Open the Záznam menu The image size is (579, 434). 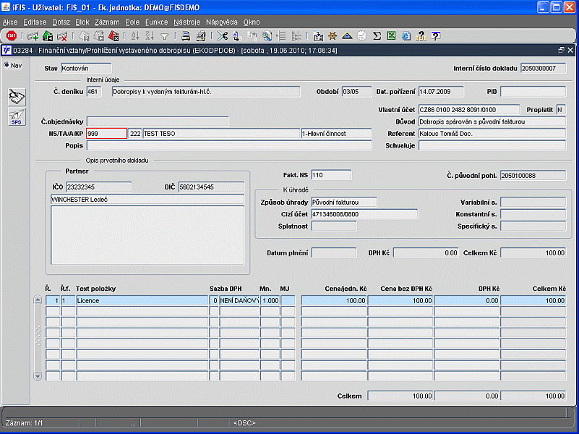coord(107,22)
